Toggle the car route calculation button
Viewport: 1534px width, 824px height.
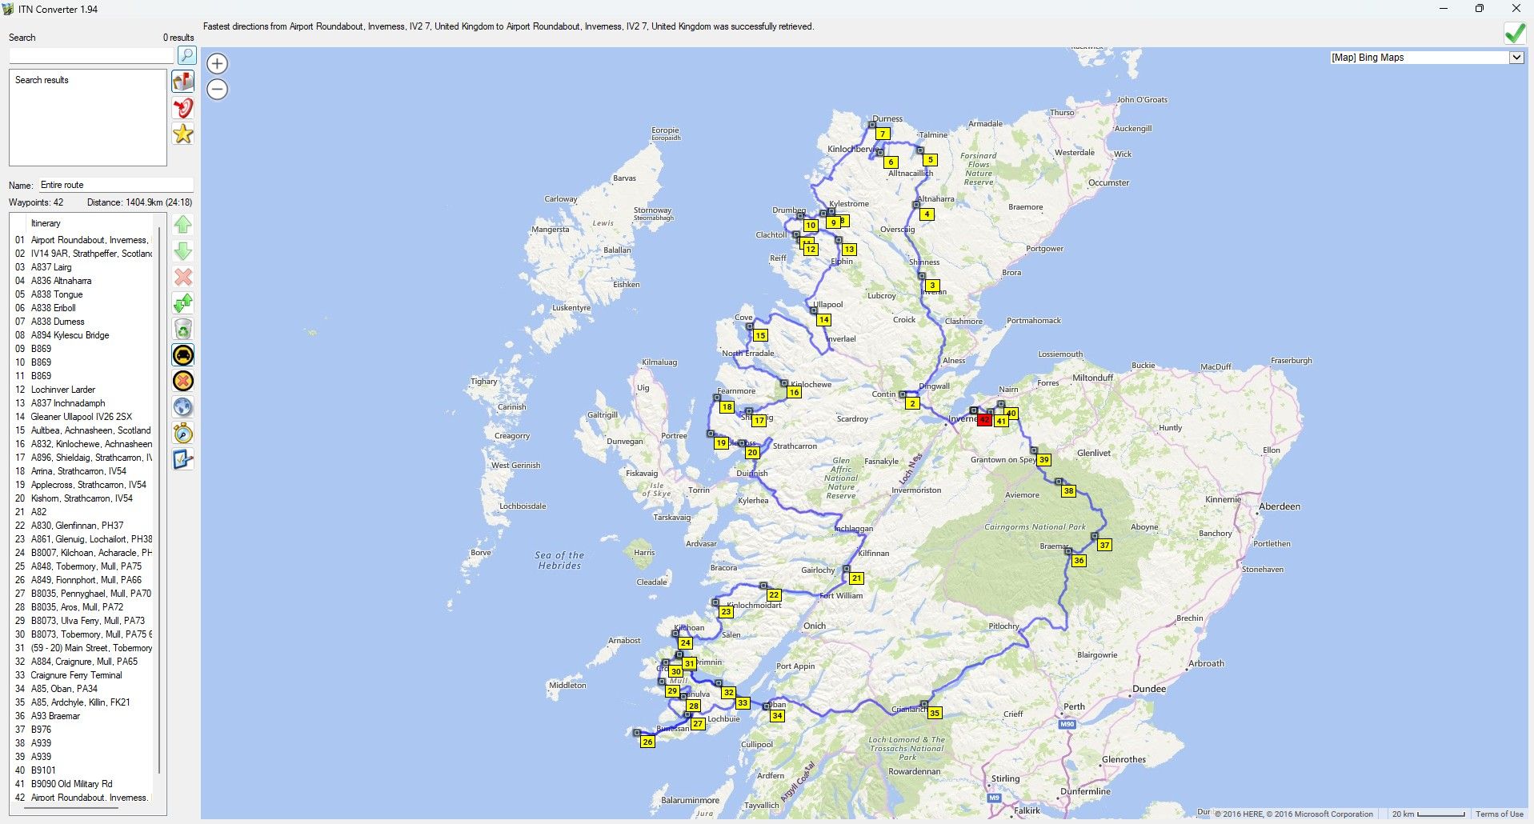(x=183, y=355)
